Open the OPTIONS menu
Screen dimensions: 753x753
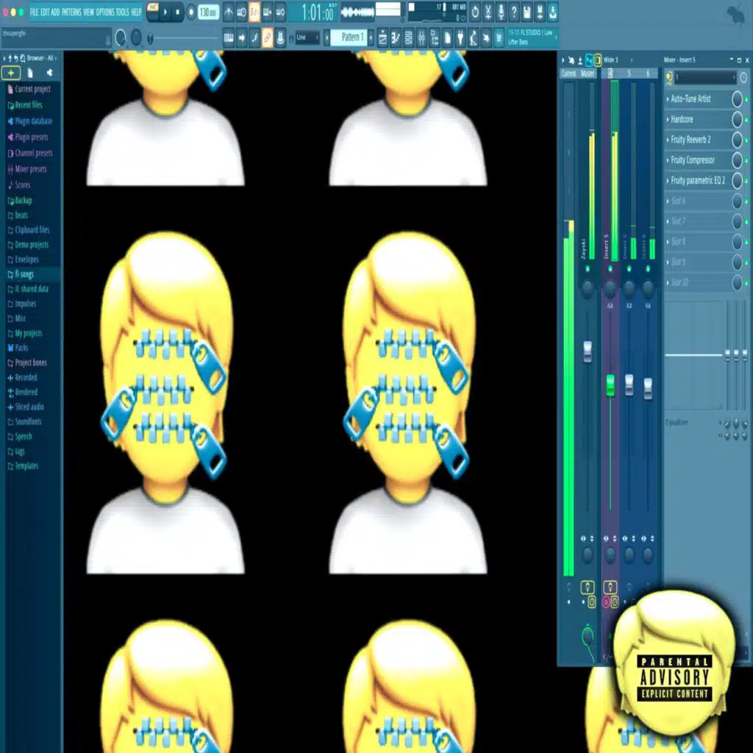[x=105, y=13]
